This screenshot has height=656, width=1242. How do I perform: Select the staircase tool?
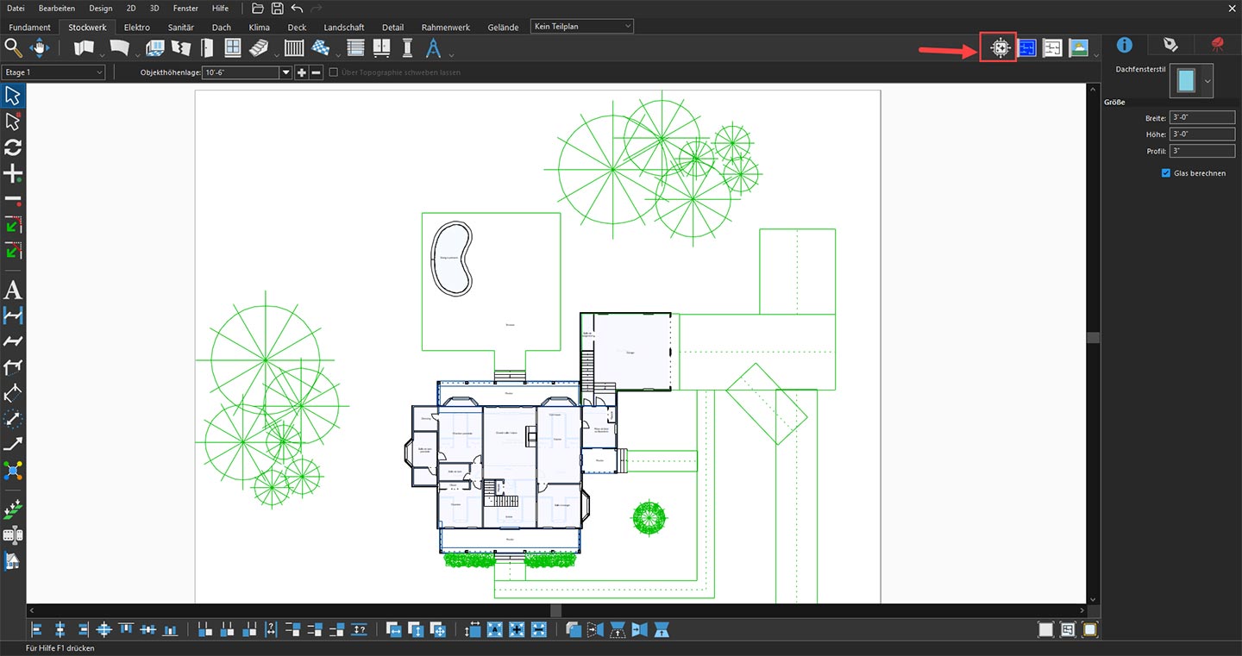(x=259, y=48)
